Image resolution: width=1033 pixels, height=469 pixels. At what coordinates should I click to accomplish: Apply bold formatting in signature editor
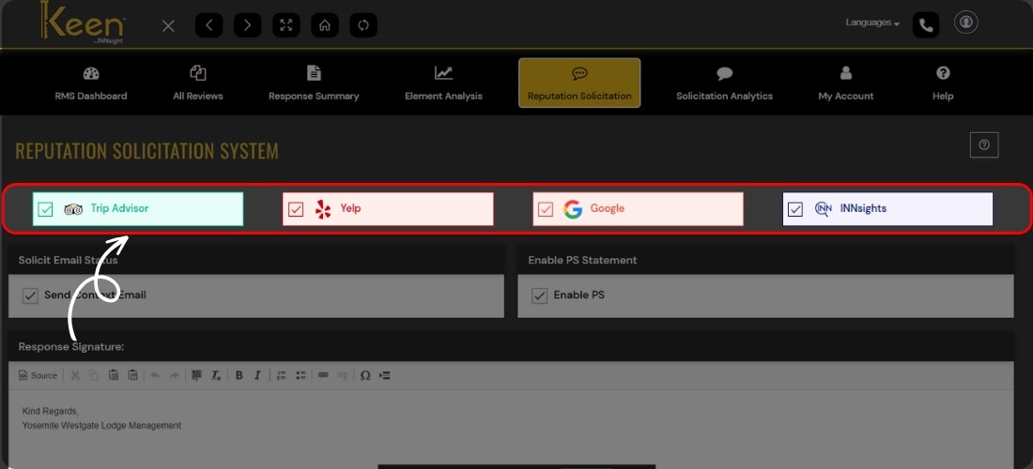coord(239,375)
